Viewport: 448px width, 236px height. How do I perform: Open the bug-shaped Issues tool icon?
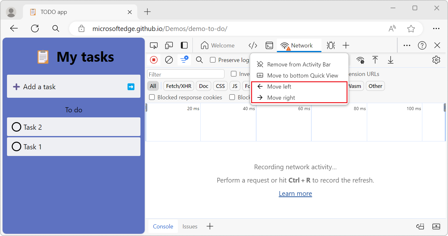[x=331, y=46]
